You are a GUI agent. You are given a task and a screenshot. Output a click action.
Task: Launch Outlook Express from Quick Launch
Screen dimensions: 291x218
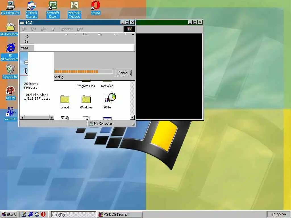[x=37, y=214]
